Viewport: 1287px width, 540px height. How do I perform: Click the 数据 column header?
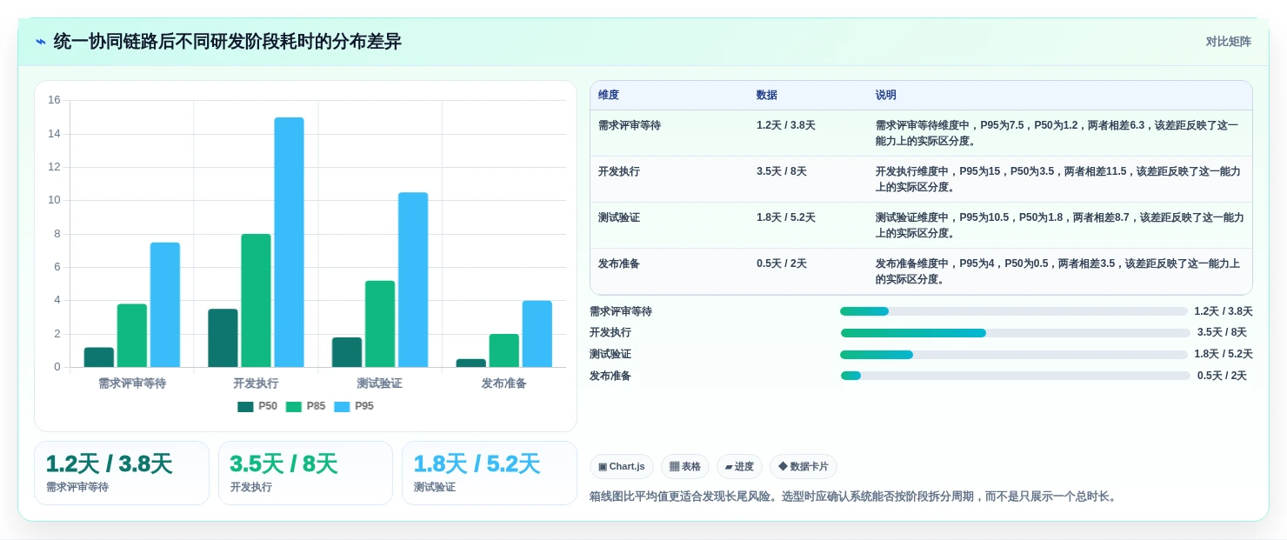[808, 96]
